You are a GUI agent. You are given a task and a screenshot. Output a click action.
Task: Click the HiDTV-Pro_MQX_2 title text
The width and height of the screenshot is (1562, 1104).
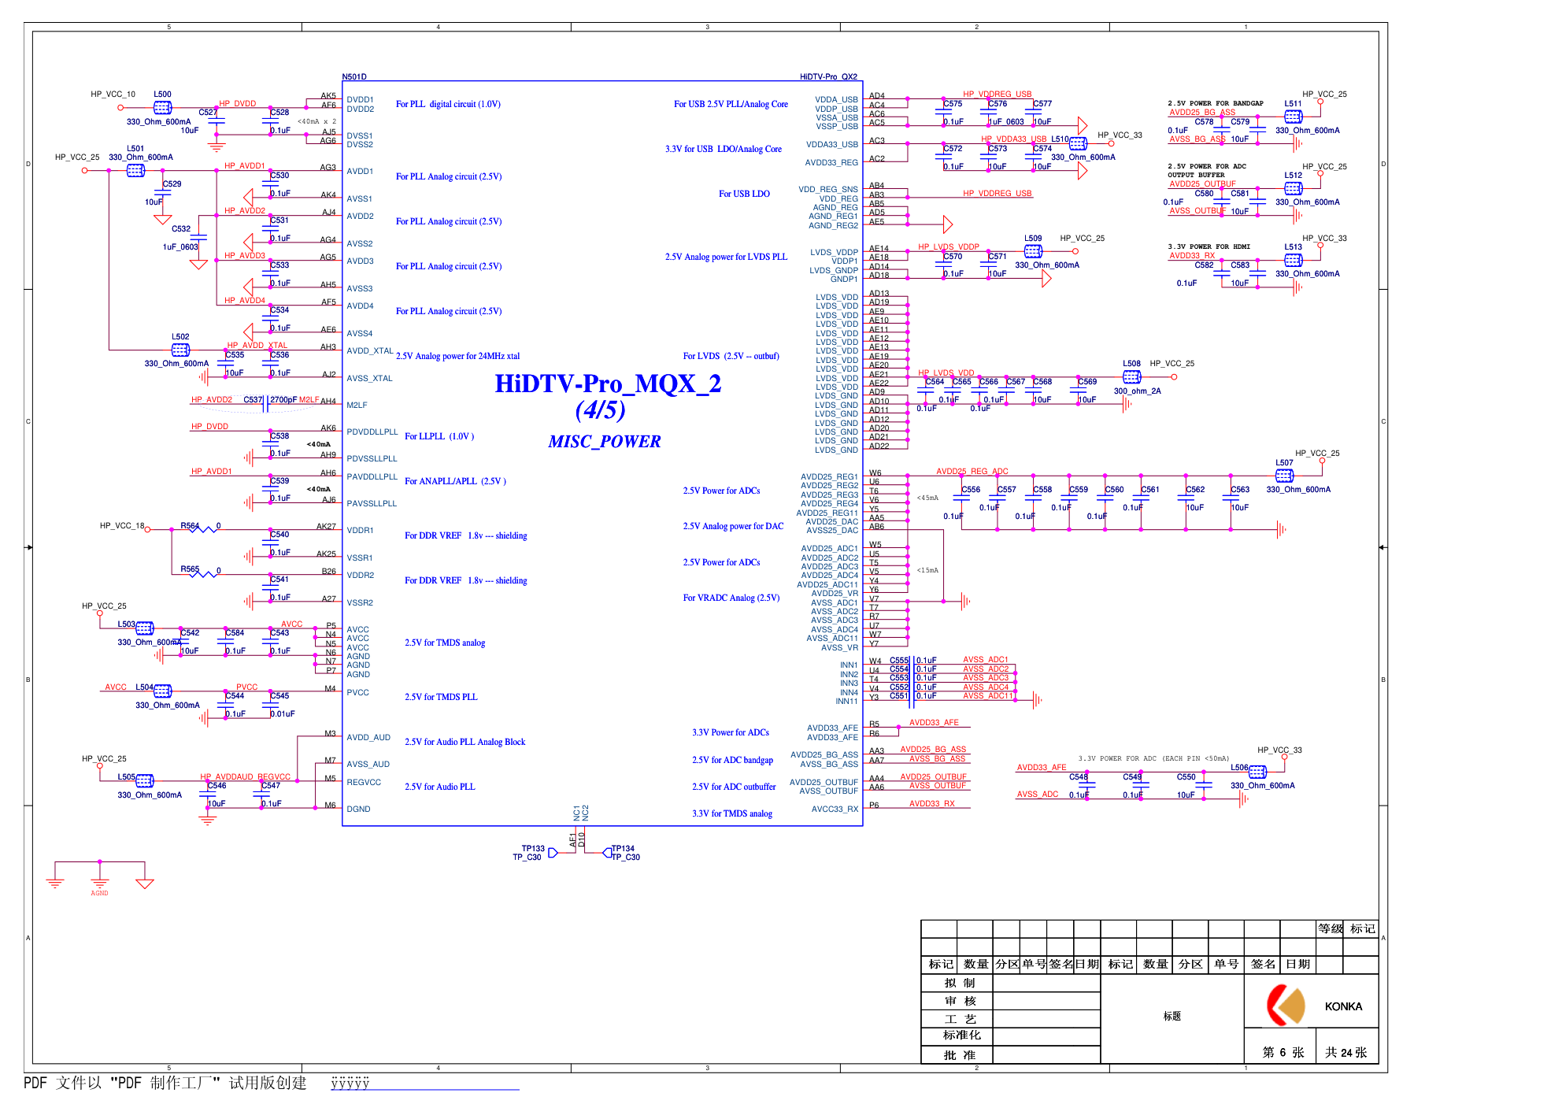pyautogui.click(x=607, y=384)
